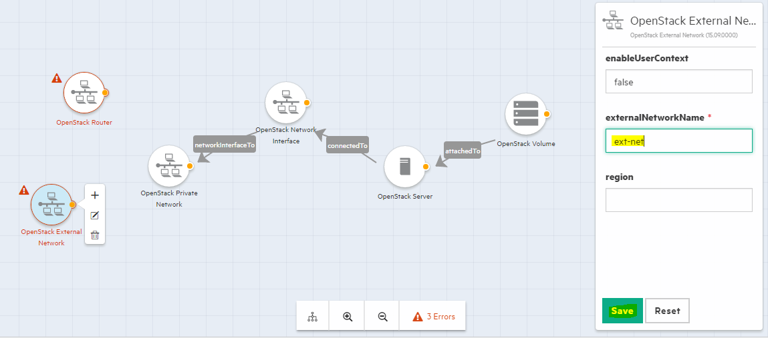Click the plus icon next to External Network
This screenshot has height=338, width=768.
click(95, 195)
